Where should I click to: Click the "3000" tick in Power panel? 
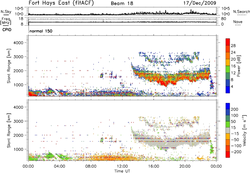point(18,57)
